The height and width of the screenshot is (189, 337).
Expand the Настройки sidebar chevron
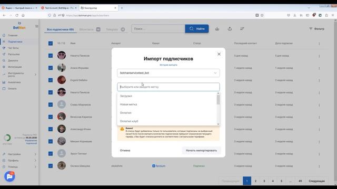point(35,154)
